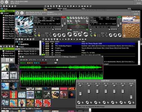The image size is (142, 112).
Task: Trigger the center crossfade double-arrow button
Action: (85, 34)
